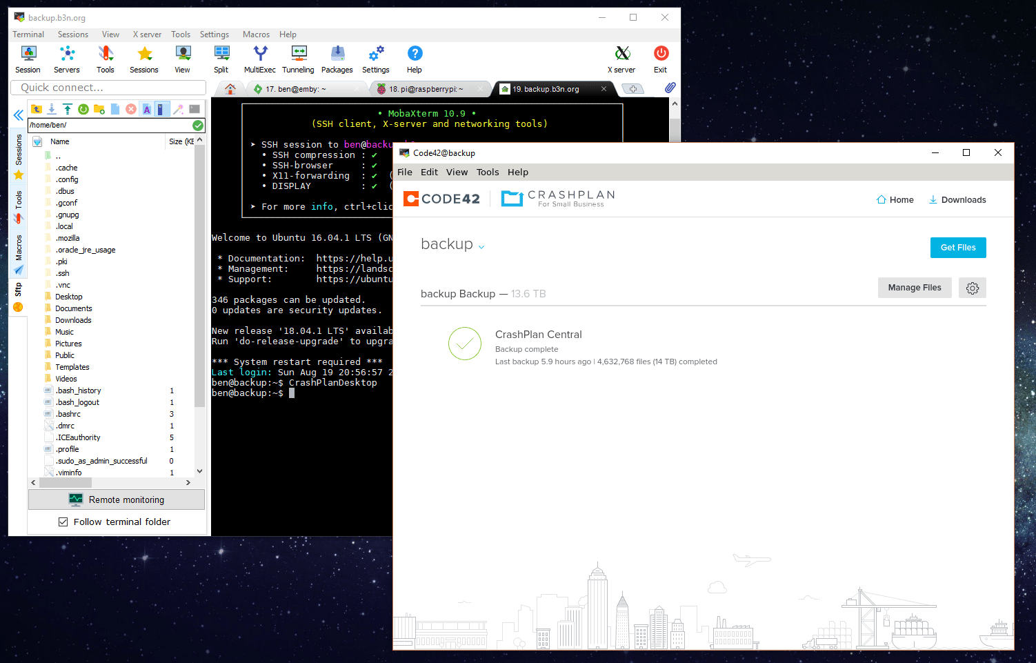Viewport: 1036px width, 663px height.
Task: Download selected files via SFTP arrow icon
Action: [52, 109]
